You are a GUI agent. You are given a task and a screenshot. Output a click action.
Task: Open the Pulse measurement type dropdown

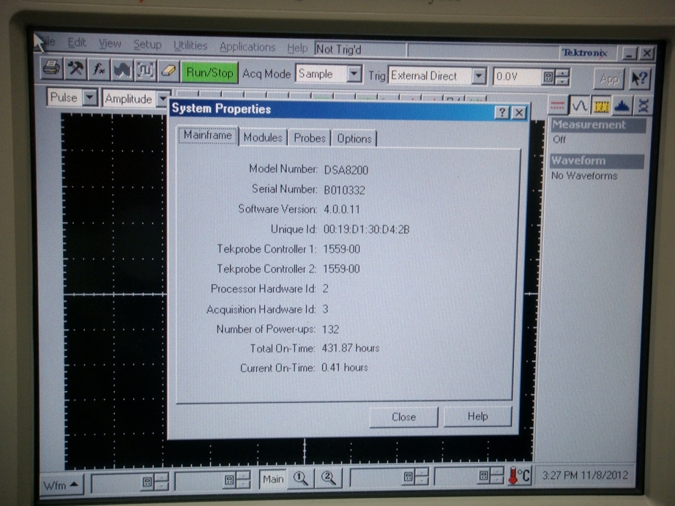click(89, 97)
